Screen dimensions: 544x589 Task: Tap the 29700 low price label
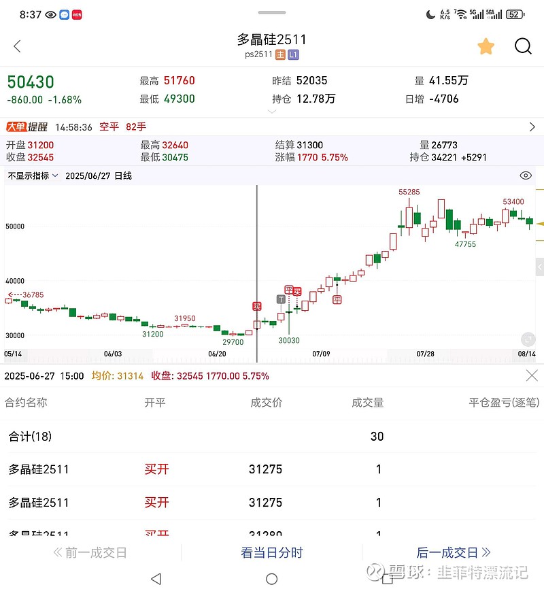click(233, 342)
